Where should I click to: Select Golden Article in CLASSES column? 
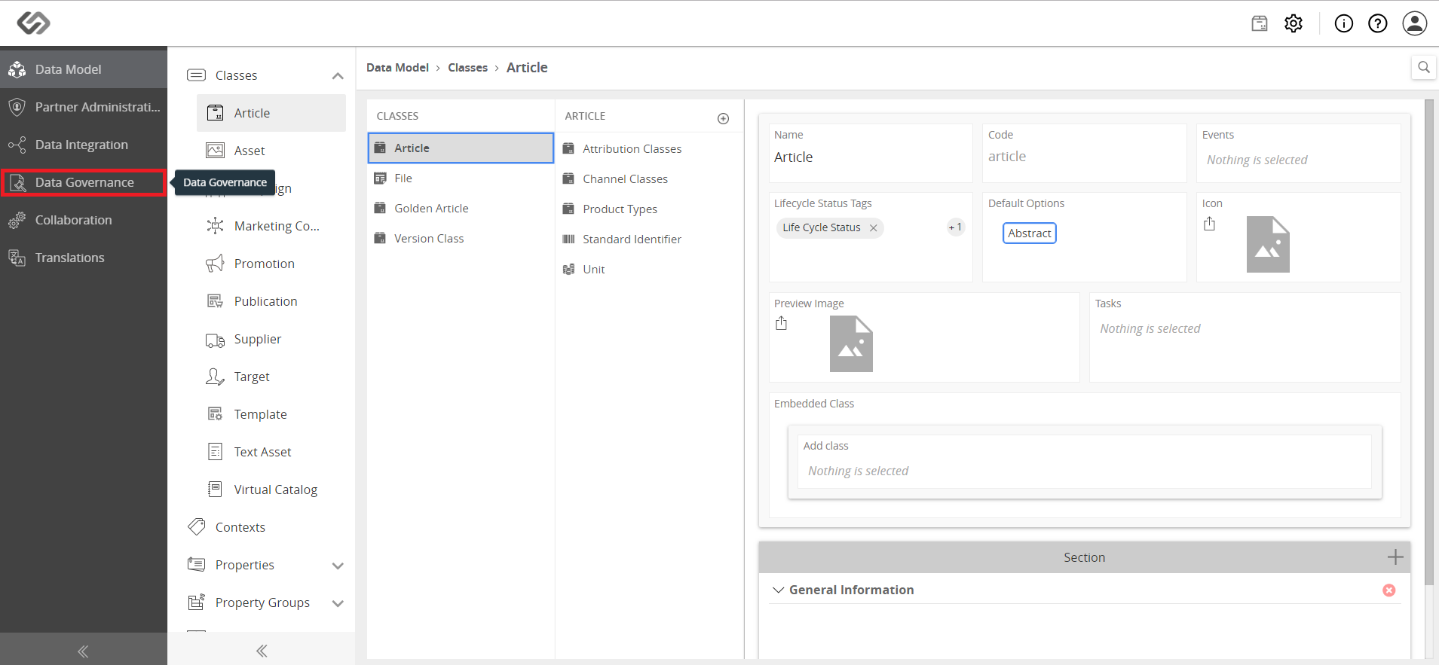point(461,209)
